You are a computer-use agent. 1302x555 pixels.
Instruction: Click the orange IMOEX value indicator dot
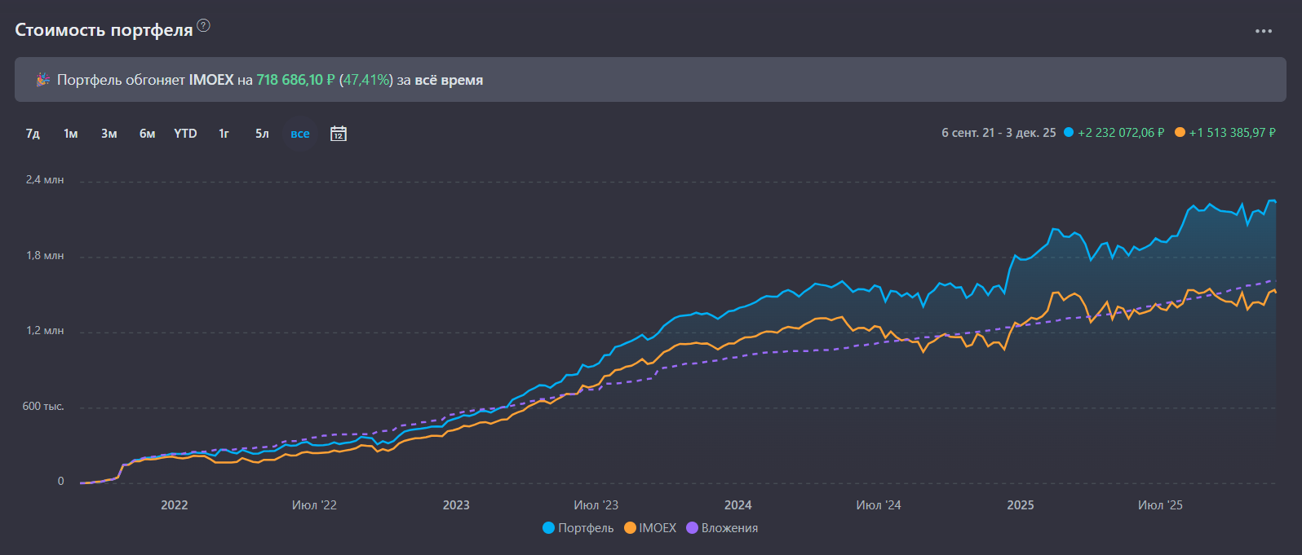coord(1180,133)
